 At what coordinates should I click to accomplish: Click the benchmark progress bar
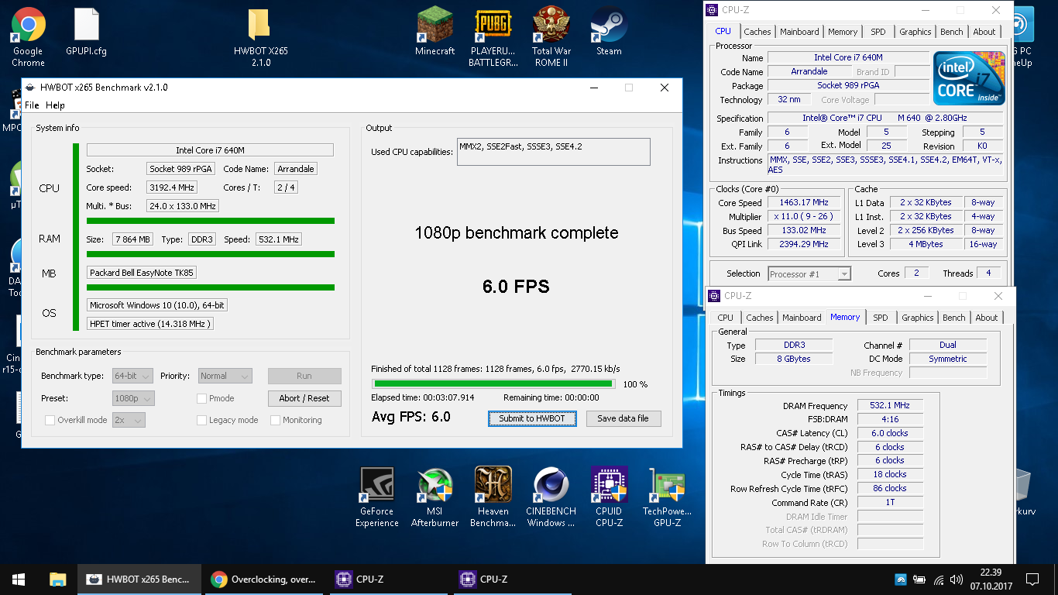[x=494, y=383]
